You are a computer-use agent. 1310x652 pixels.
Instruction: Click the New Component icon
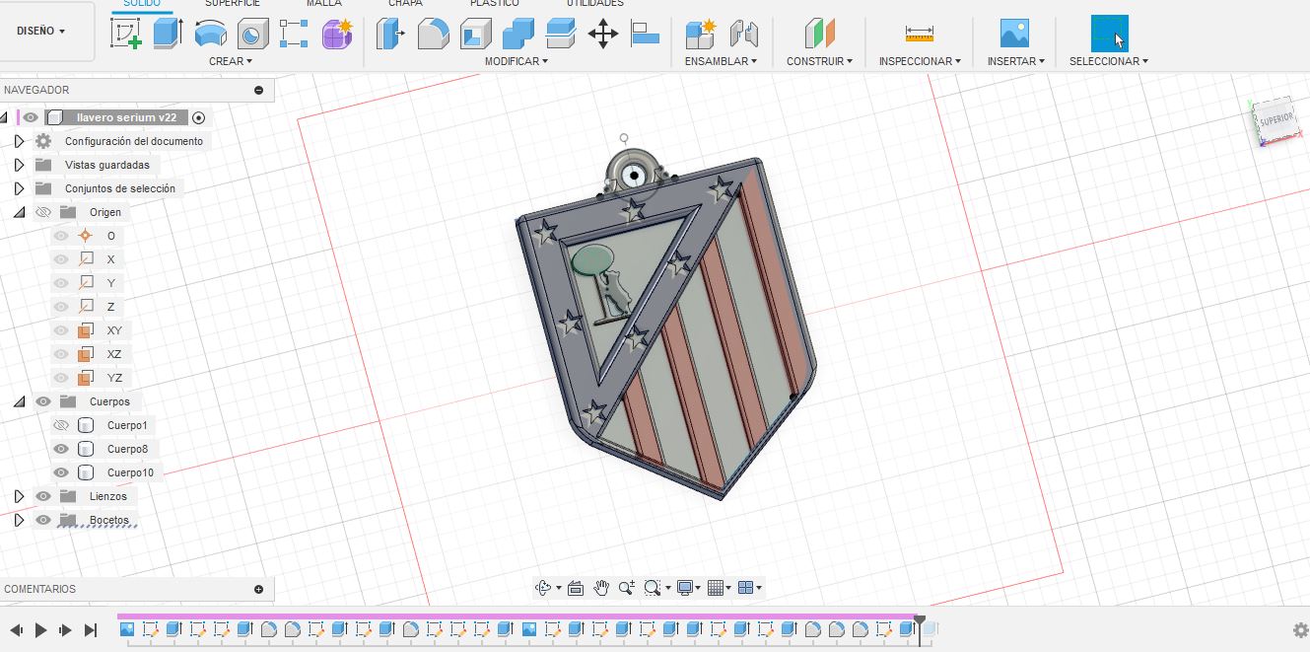coord(700,35)
